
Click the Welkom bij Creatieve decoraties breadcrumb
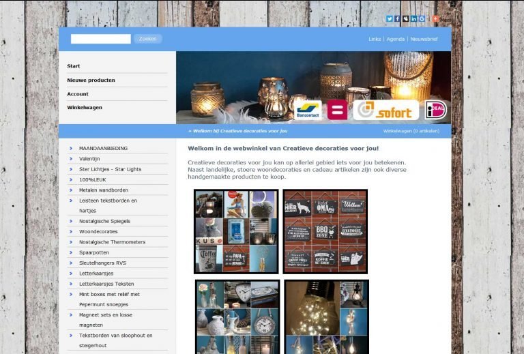tap(238, 131)
